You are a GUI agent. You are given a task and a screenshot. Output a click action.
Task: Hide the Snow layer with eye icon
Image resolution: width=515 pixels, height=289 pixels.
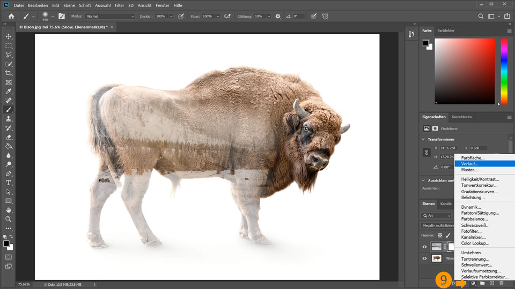tap(424, 247)
